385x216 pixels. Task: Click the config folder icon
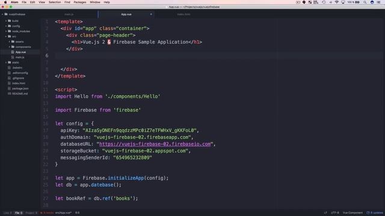10,26
